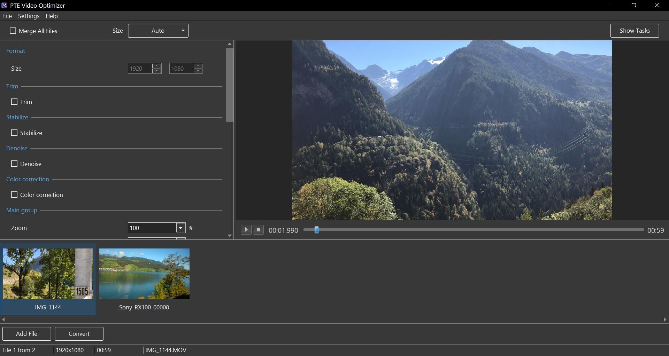
Task: Enable the Merge All Files checkbox
Action: (x=13, y=31)
